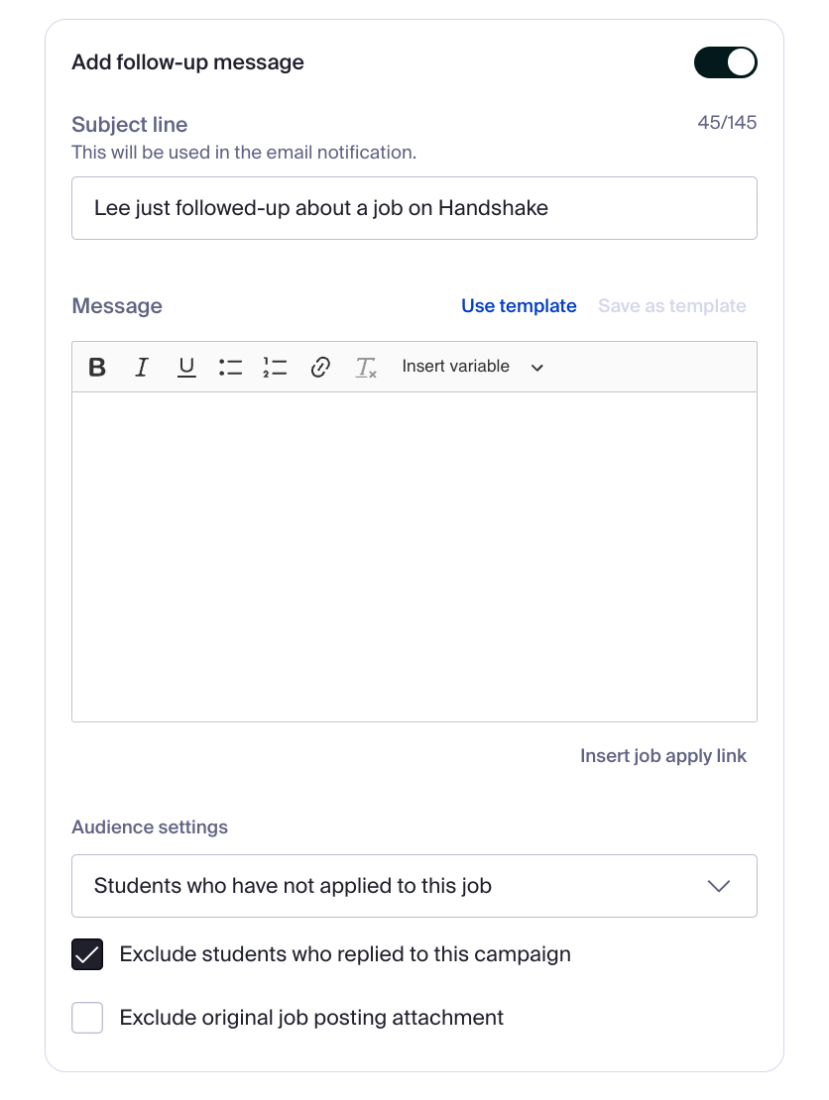
Task: Insert a bulleted list
Action: click(230, 367)
